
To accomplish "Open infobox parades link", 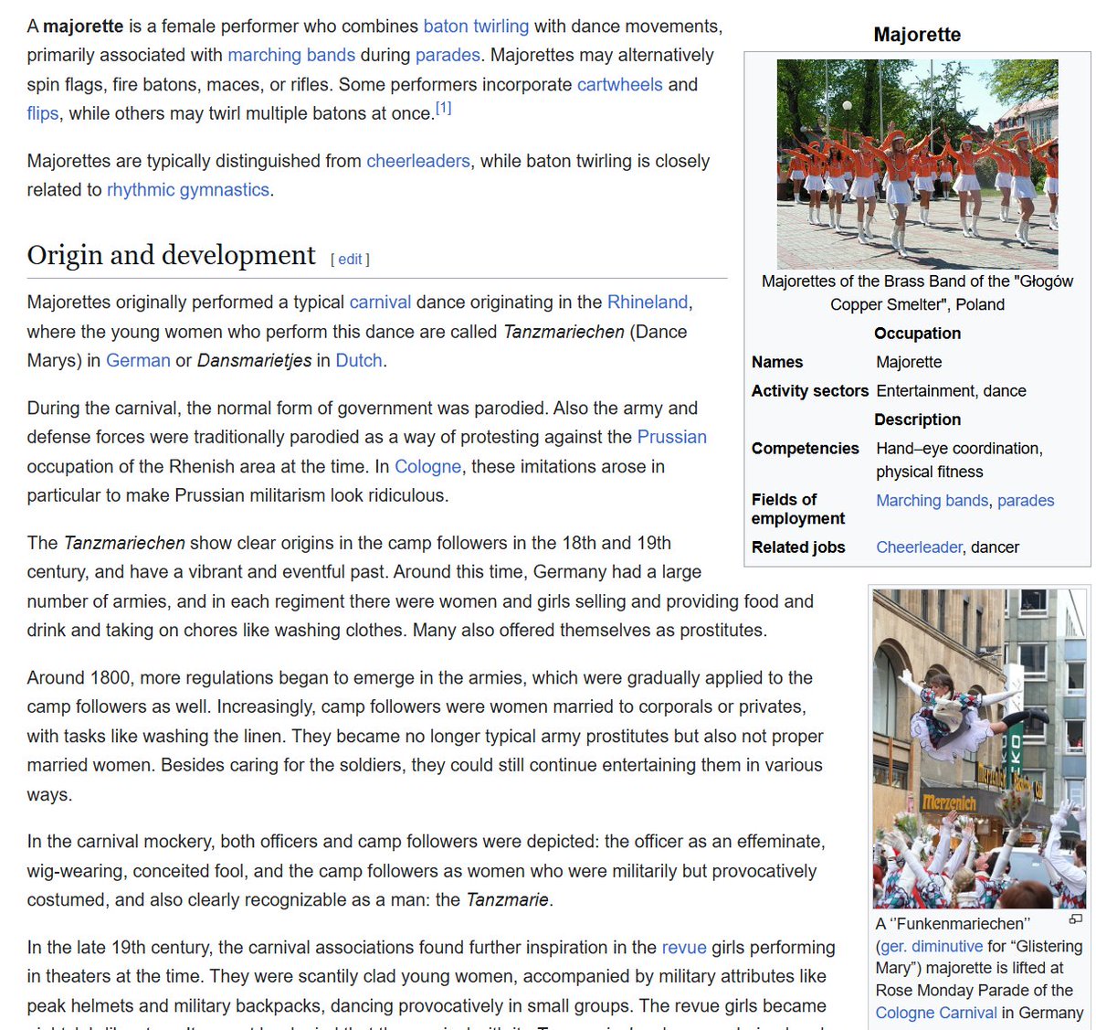I will click(1026, 500).
